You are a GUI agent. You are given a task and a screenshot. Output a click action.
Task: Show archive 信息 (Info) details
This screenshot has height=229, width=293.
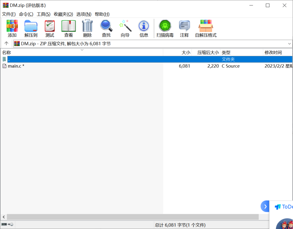pos(144,28)
